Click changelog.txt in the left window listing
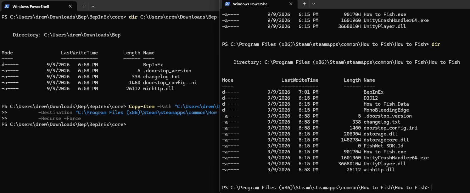The height and width of the screenshot is (193, 470). (x=161, y=77)
